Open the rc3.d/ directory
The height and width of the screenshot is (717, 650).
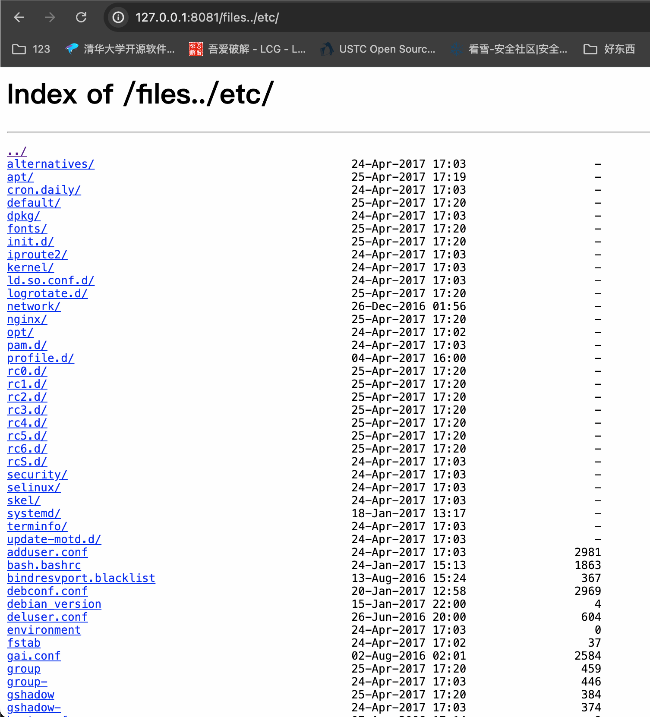click(27, 410)
